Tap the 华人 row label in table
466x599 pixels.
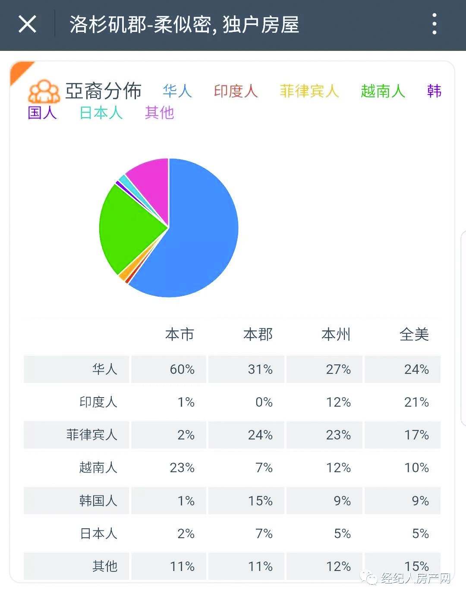point(104,369)
